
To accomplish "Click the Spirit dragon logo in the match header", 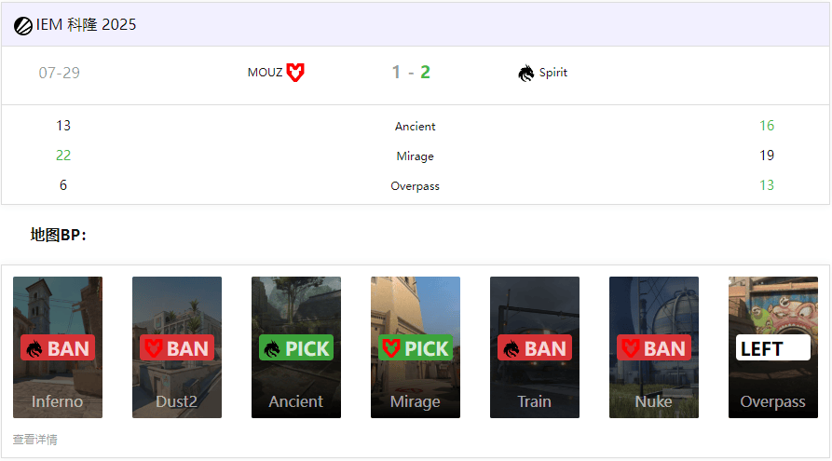I will [x=525, y=74].
